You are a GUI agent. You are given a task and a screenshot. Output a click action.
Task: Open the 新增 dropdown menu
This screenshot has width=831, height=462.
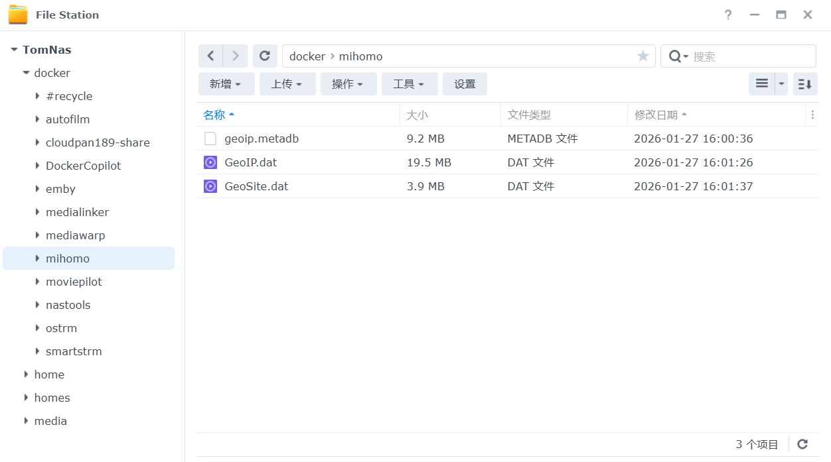click(226, 84)
